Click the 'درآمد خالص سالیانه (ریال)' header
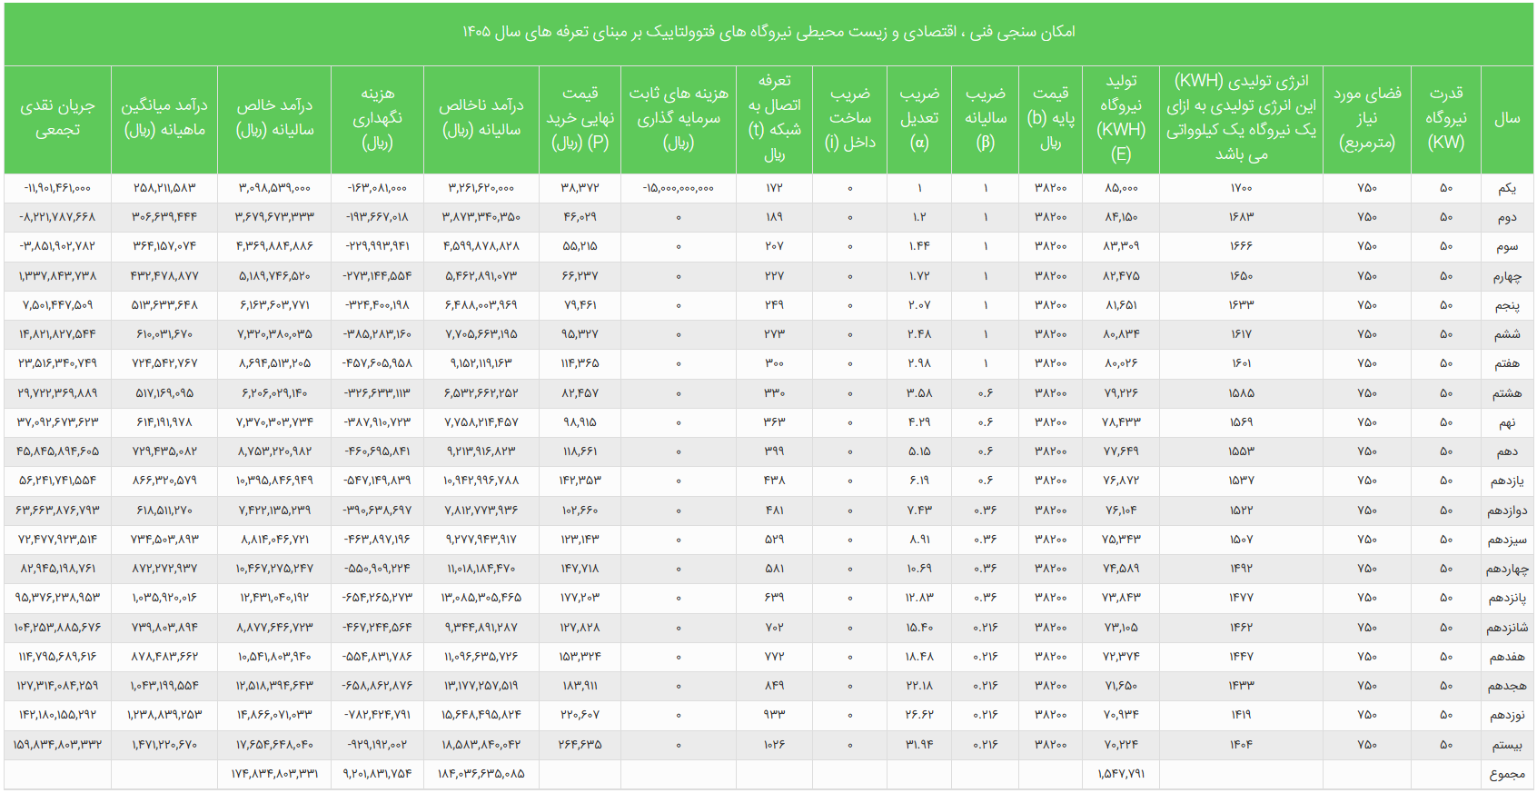This screenshot has height=793, width=1537. click(x=274, y=118)
